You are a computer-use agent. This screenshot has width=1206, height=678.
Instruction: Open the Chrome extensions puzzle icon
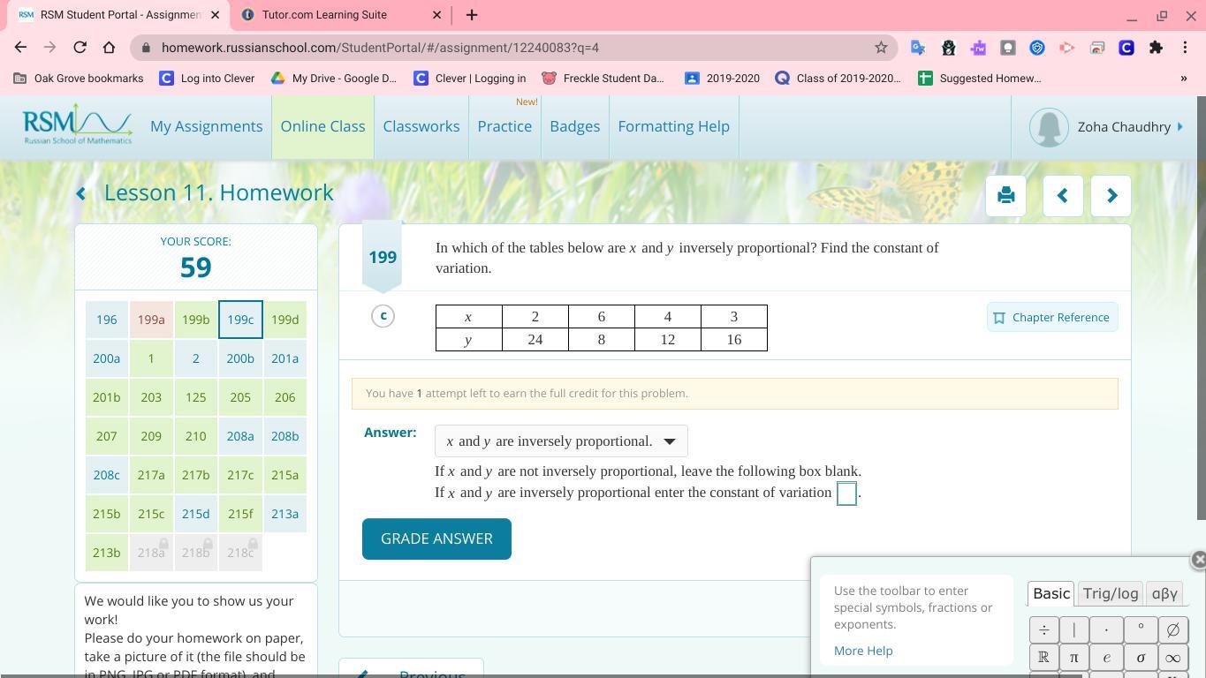(1156, 48)
